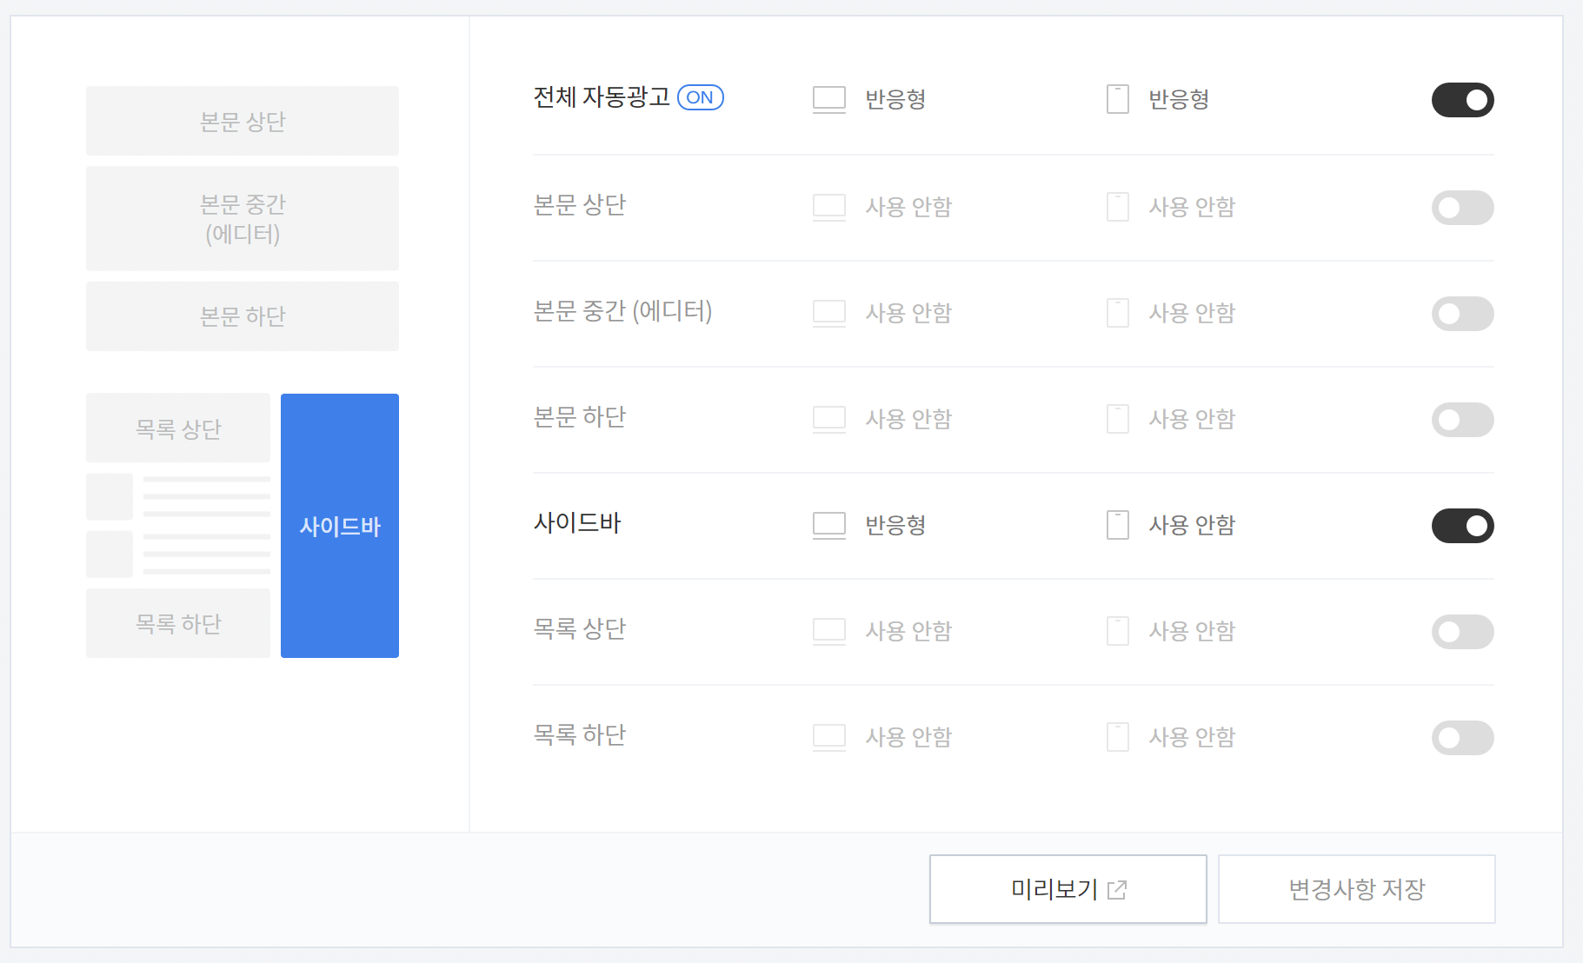Click the ON badge next to 전체 자동광고
This screenshot has width=1583, height=963.
click(x=701, y=97)
